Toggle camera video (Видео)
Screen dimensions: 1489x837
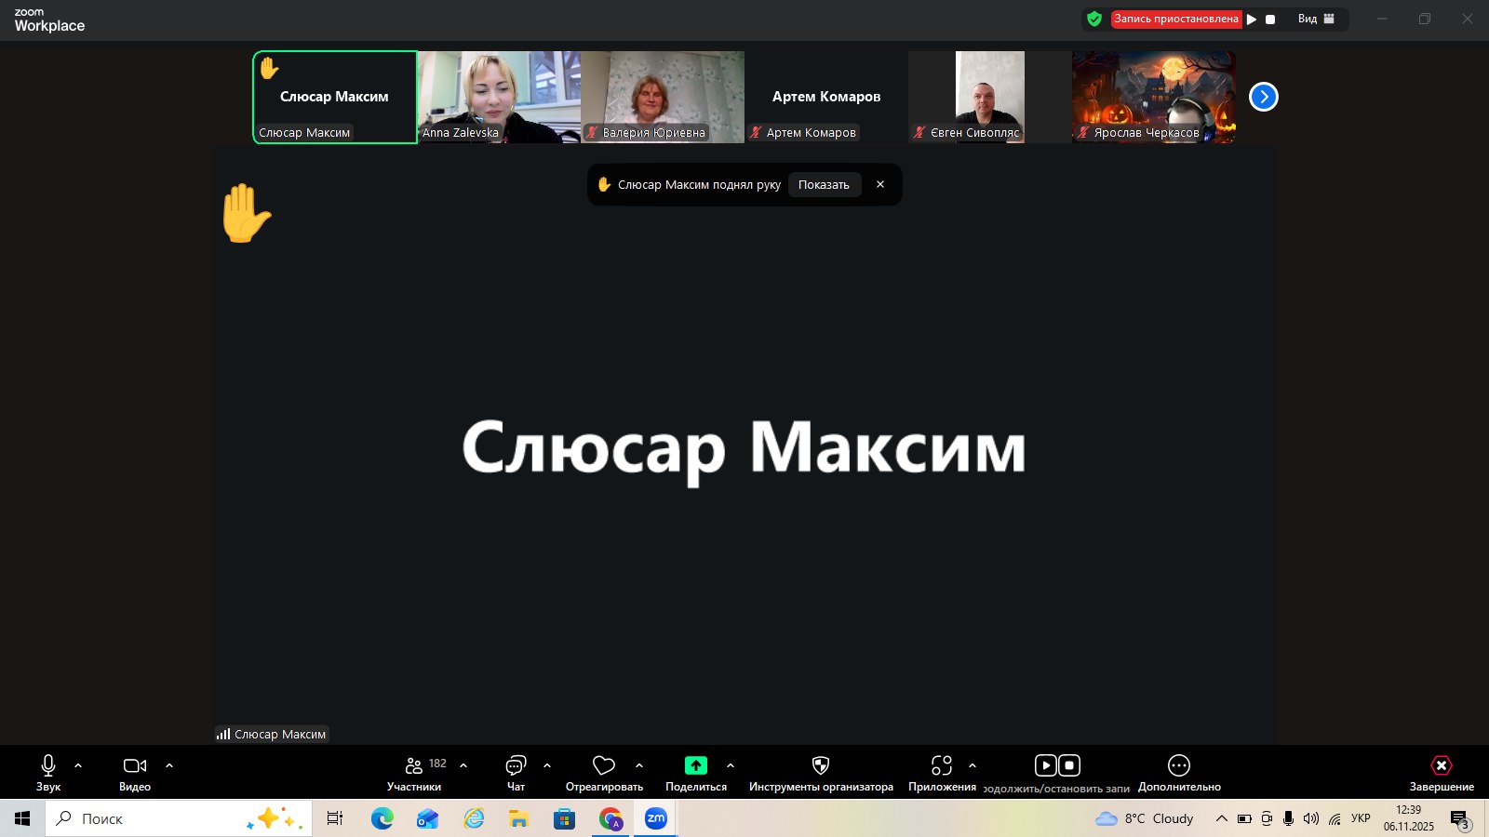point(135,765)
